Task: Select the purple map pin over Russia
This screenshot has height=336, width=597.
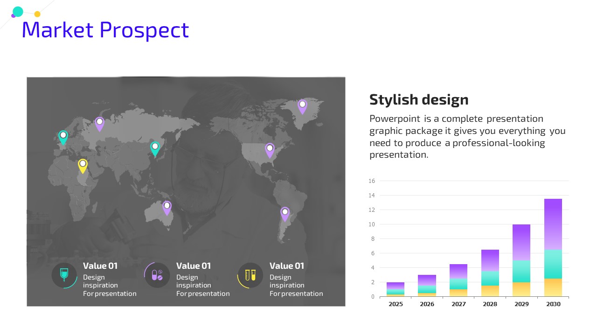Action: (x=99, y=124)
